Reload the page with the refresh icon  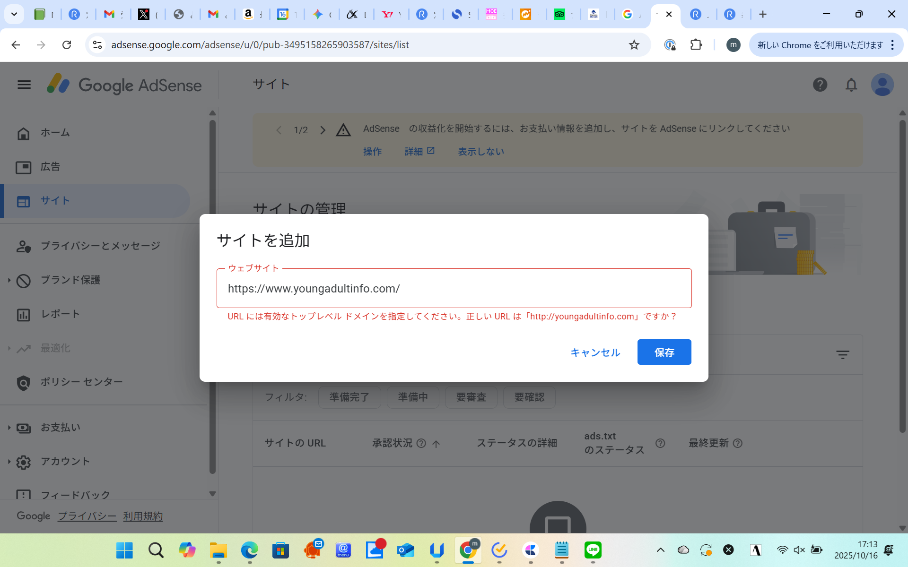[x=67, y=45]
